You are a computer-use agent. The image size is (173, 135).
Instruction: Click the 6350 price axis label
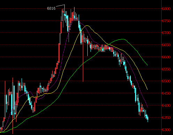coord(166,118)
